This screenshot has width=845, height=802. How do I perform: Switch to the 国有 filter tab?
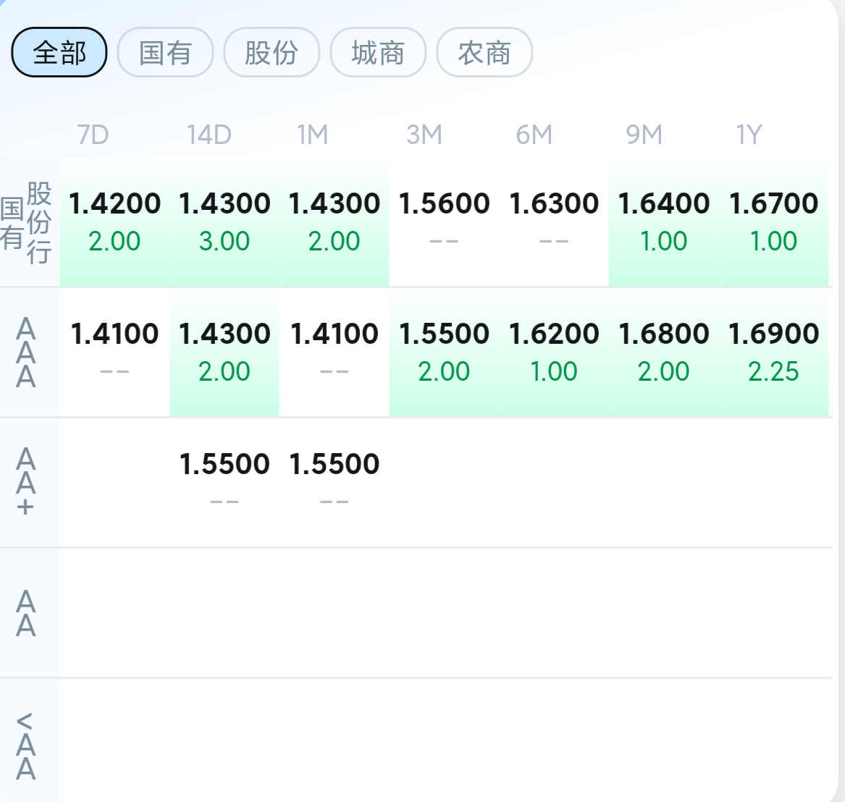tap(165, 52)
